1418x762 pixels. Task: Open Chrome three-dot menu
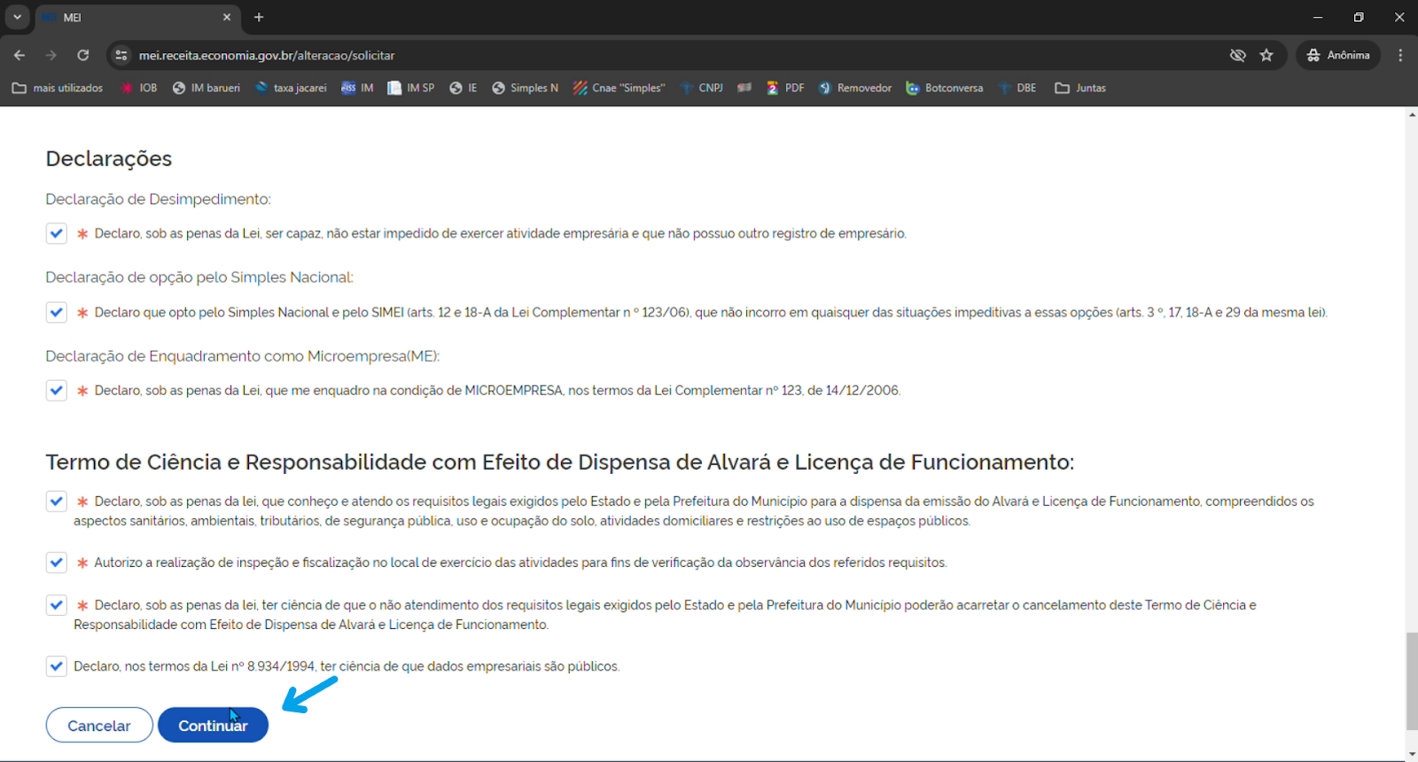(1400, 55)
